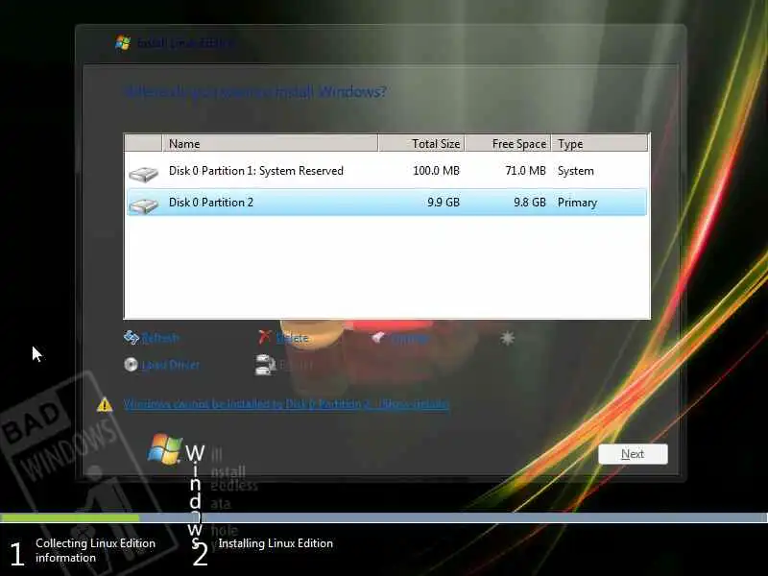Screen dimensions: 768x576
Task: Click the 71.0 MB free space cell
Action: 525,171
